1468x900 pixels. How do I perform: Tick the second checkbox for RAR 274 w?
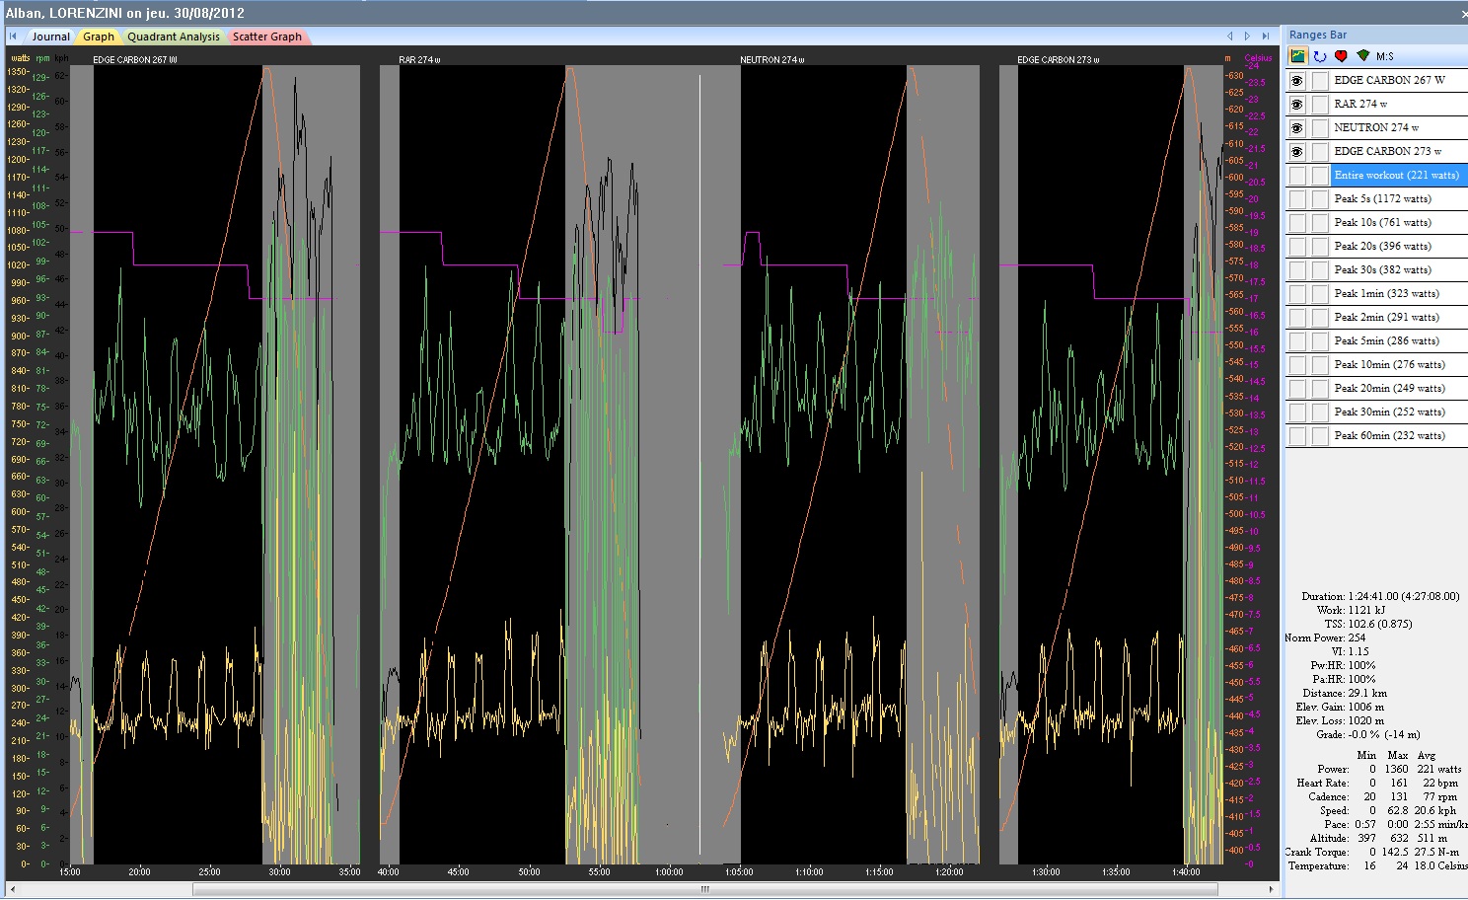[1320, 104]
